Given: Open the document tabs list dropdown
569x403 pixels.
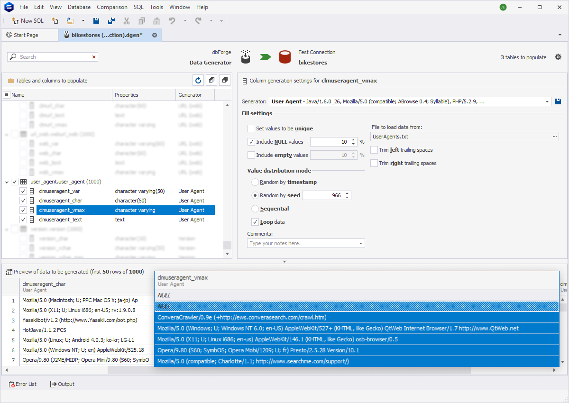Looking at the screenshot, I should pyautogui.click(x=560, y=35).
